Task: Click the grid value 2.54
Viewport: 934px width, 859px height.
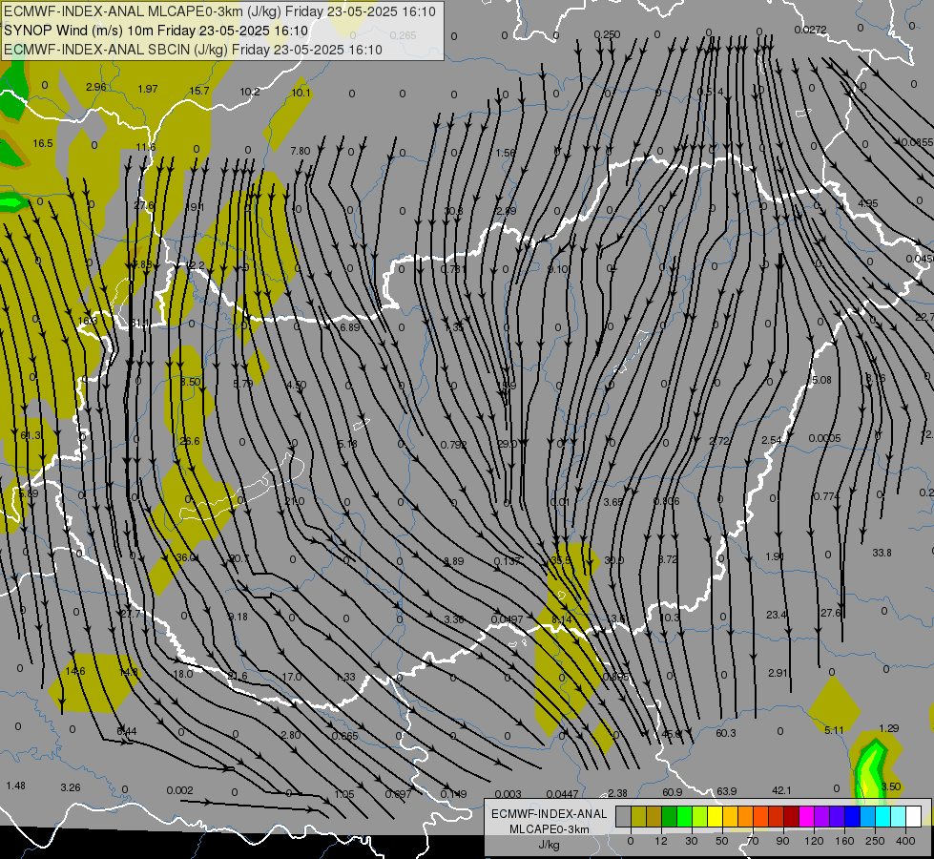Action: [772, 440]
